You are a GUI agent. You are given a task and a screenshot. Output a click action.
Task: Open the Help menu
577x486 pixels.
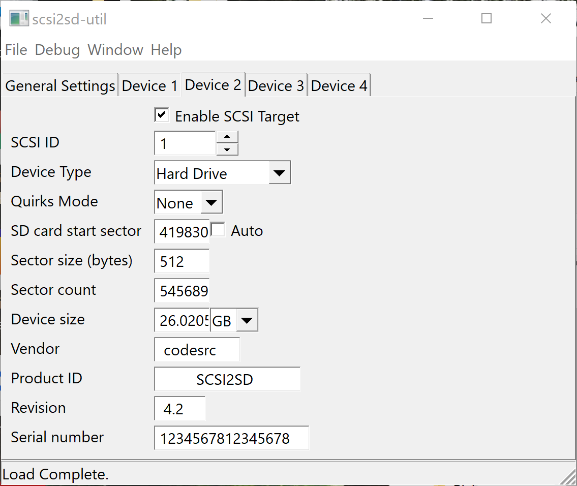(x=166, y=50)
